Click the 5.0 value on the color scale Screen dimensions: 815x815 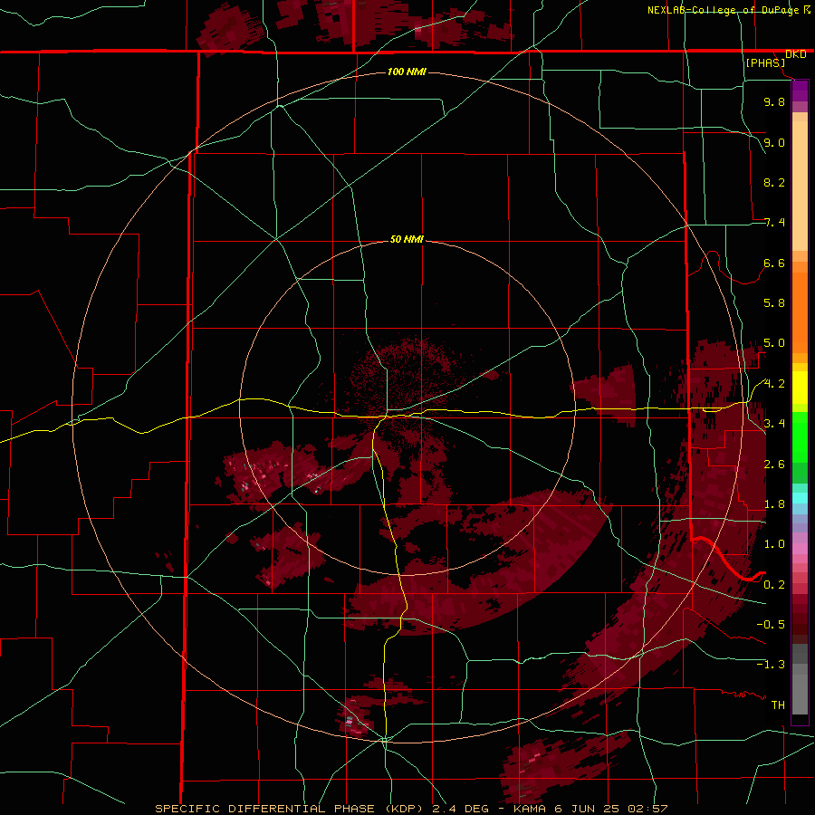774,343
